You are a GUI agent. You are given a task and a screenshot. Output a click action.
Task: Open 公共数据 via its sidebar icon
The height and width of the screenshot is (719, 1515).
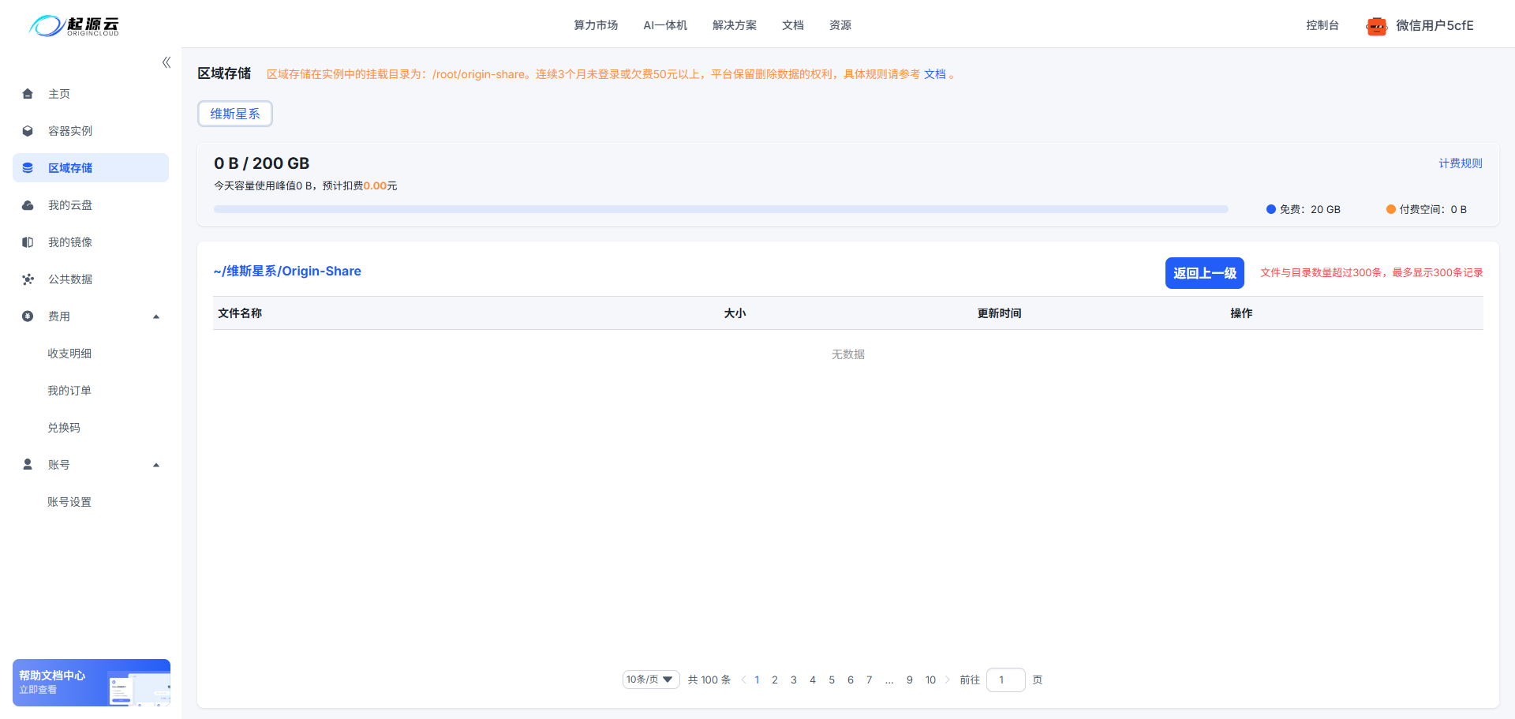28,279
